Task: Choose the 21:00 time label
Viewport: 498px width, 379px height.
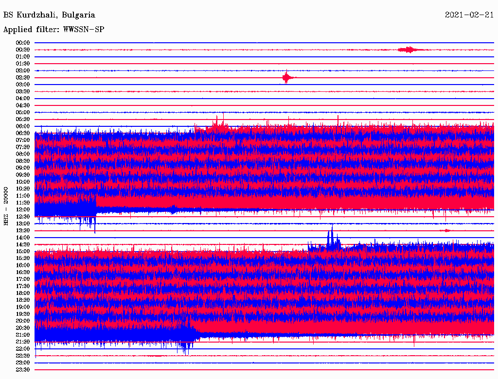Action: pos(23,335)
